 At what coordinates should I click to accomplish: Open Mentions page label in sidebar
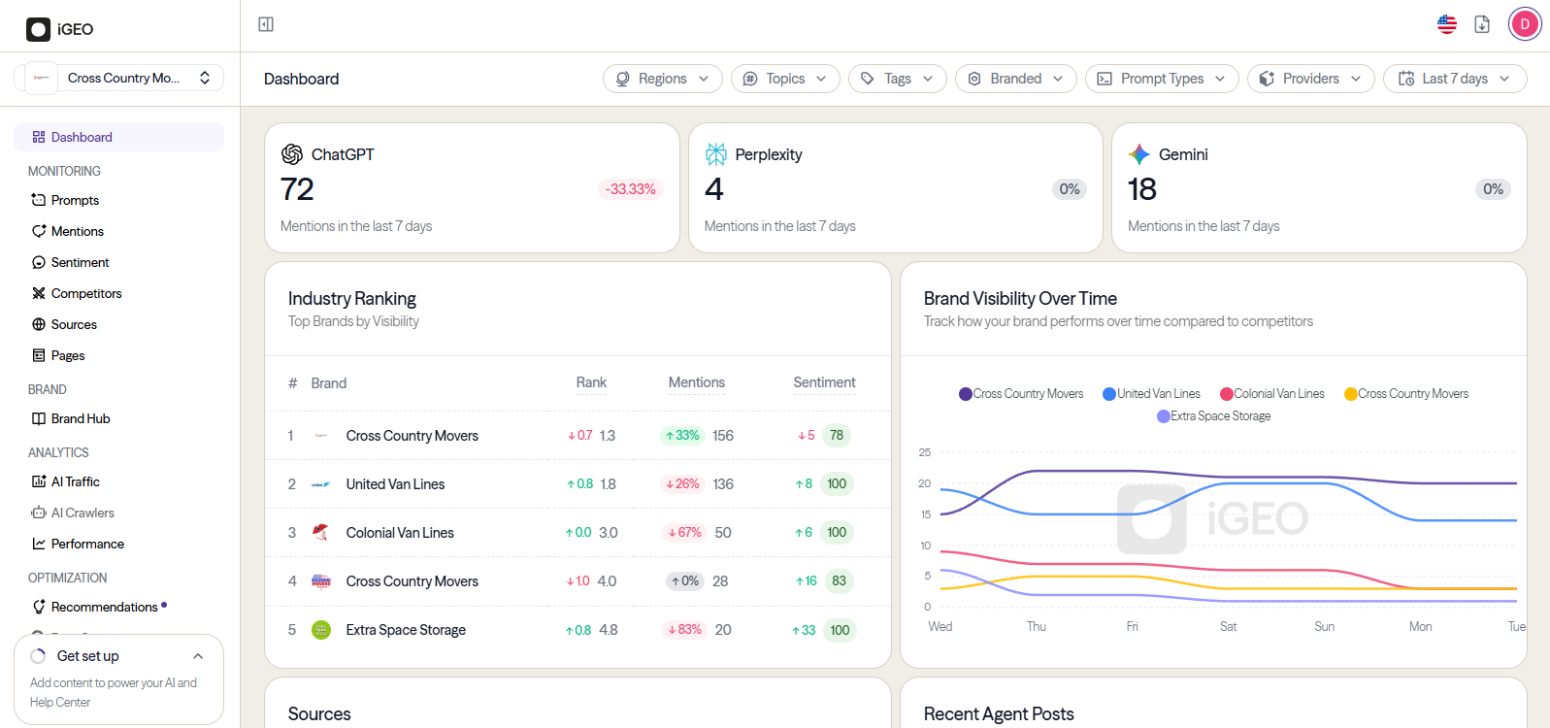(78, 231)
